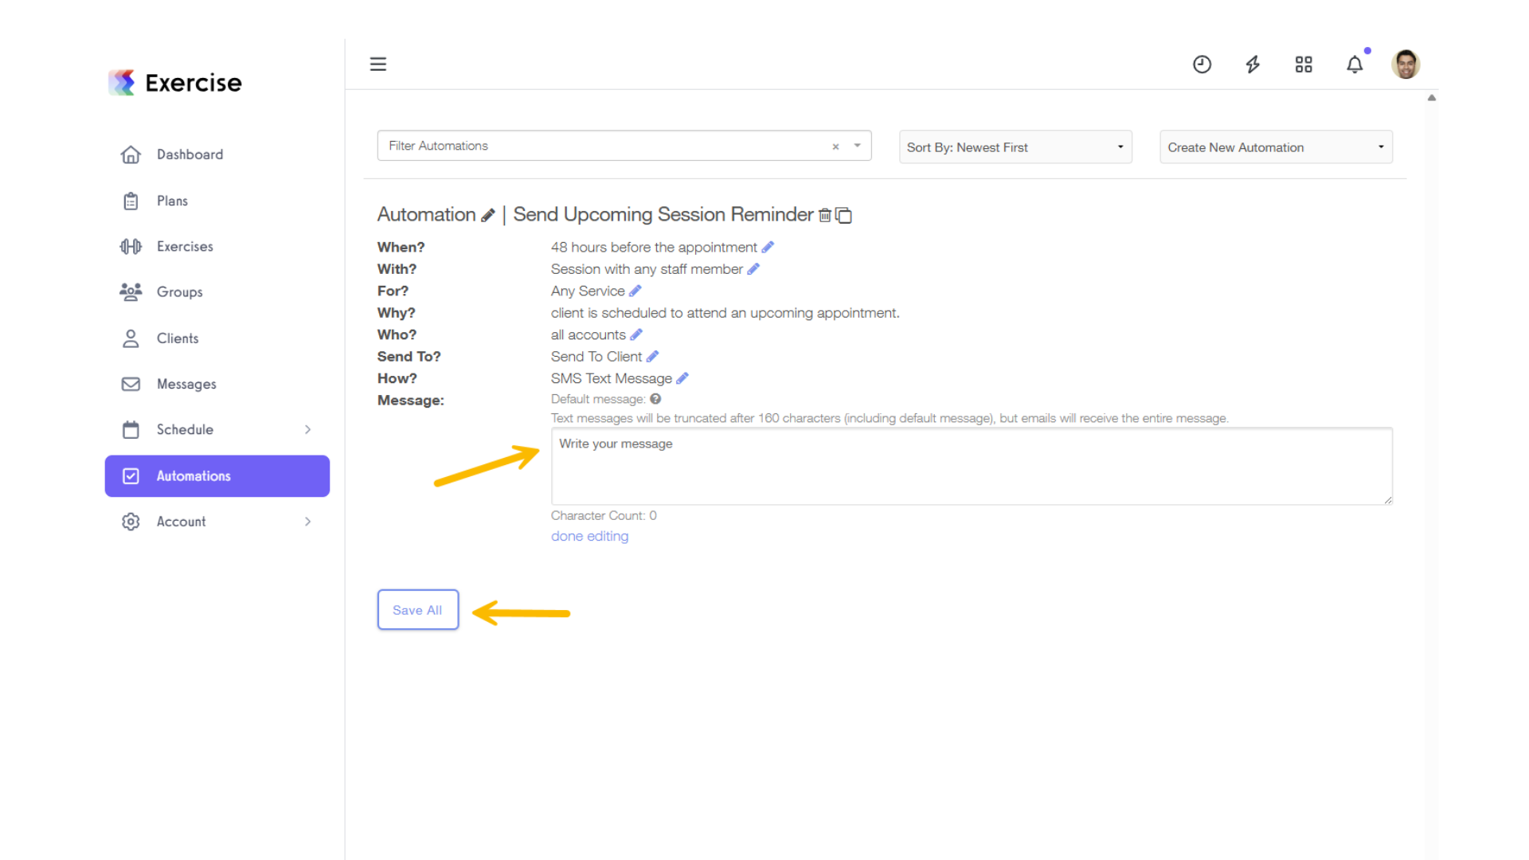
Task: Select Automations in sidebar
Action: (217, 476)
